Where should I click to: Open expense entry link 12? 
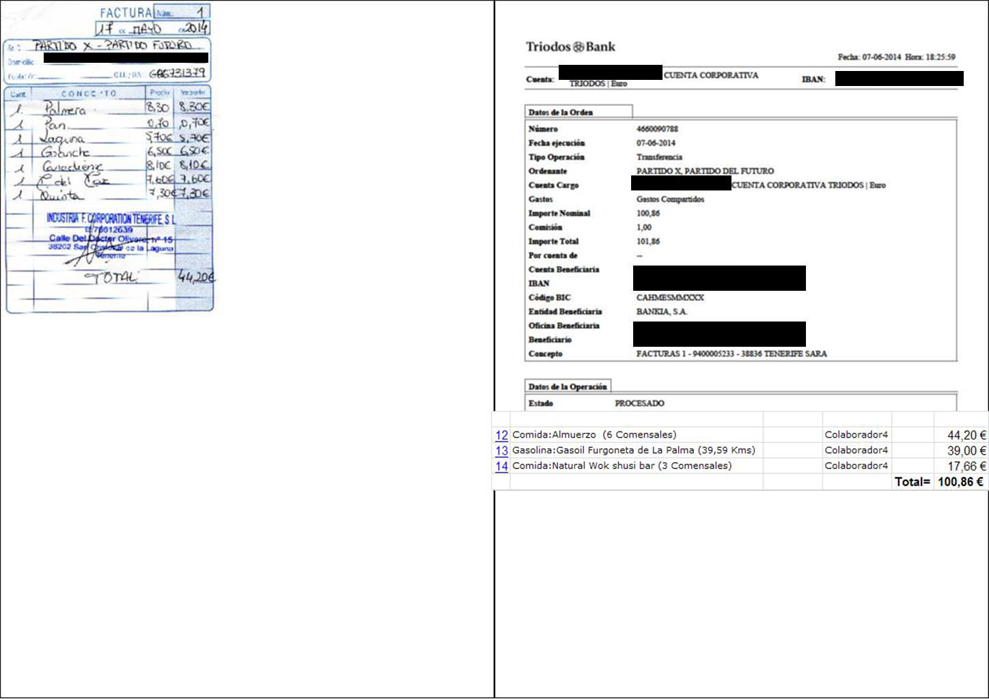pyautogui.click(x=501, y=435)
